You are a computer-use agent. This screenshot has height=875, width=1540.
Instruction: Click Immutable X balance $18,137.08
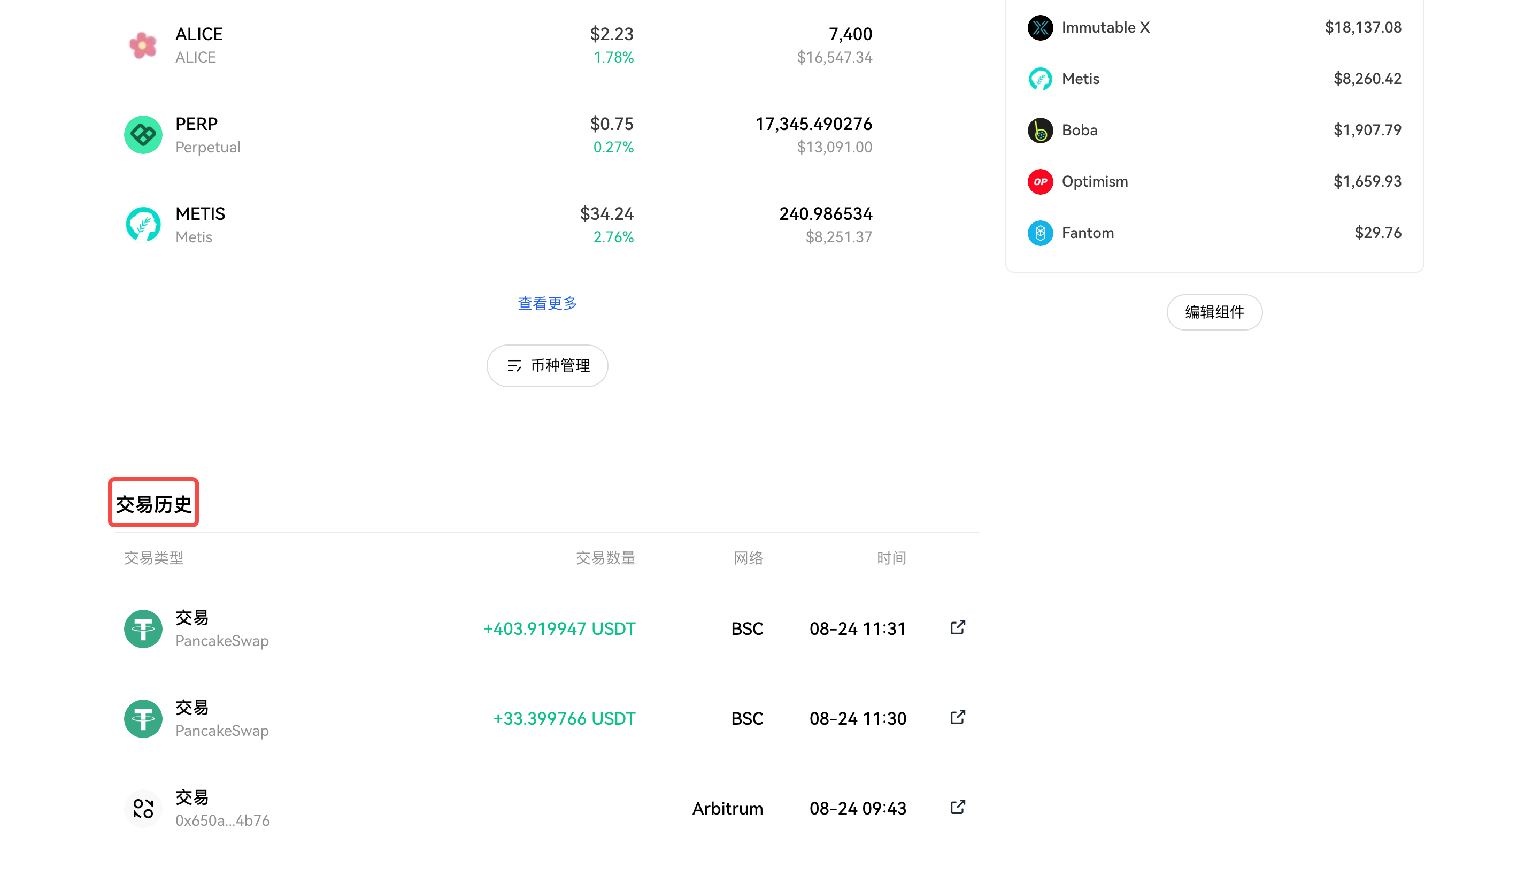(x=1363, y=28)
